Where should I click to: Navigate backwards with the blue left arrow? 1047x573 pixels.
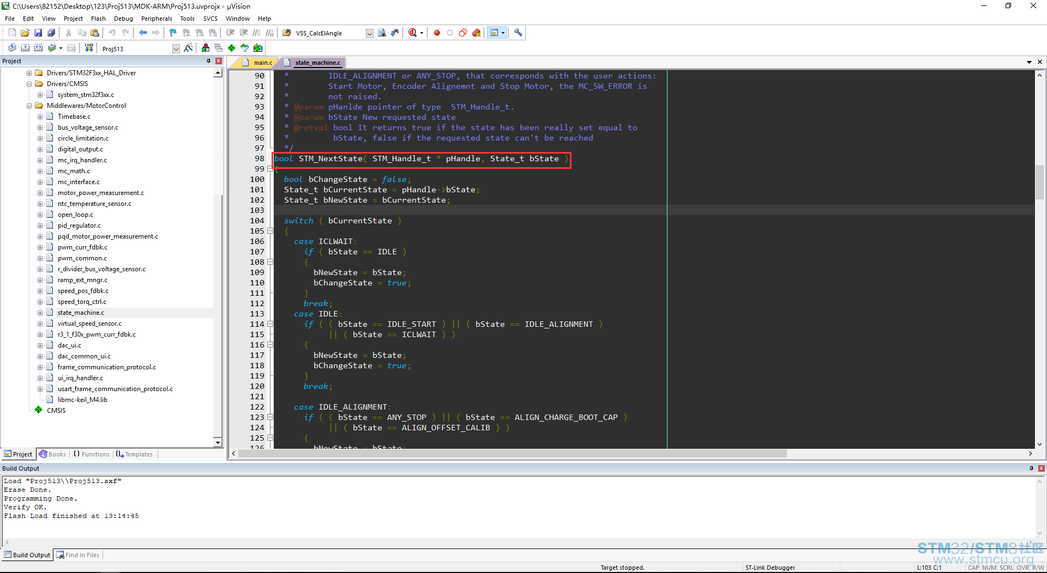point(143,33)
